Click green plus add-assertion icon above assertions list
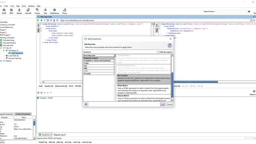The height and width of the screenshot is (144, 256). pyautogui.click(x=38, y=92)
